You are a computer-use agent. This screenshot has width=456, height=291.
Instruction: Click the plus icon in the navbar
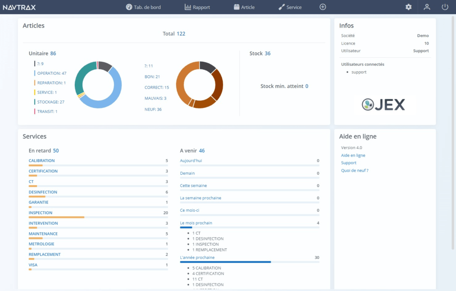pyautogui.click(x=322, y=7)
